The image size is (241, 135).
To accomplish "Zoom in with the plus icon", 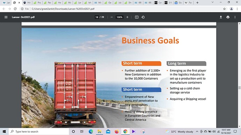I will pos(127,17).
